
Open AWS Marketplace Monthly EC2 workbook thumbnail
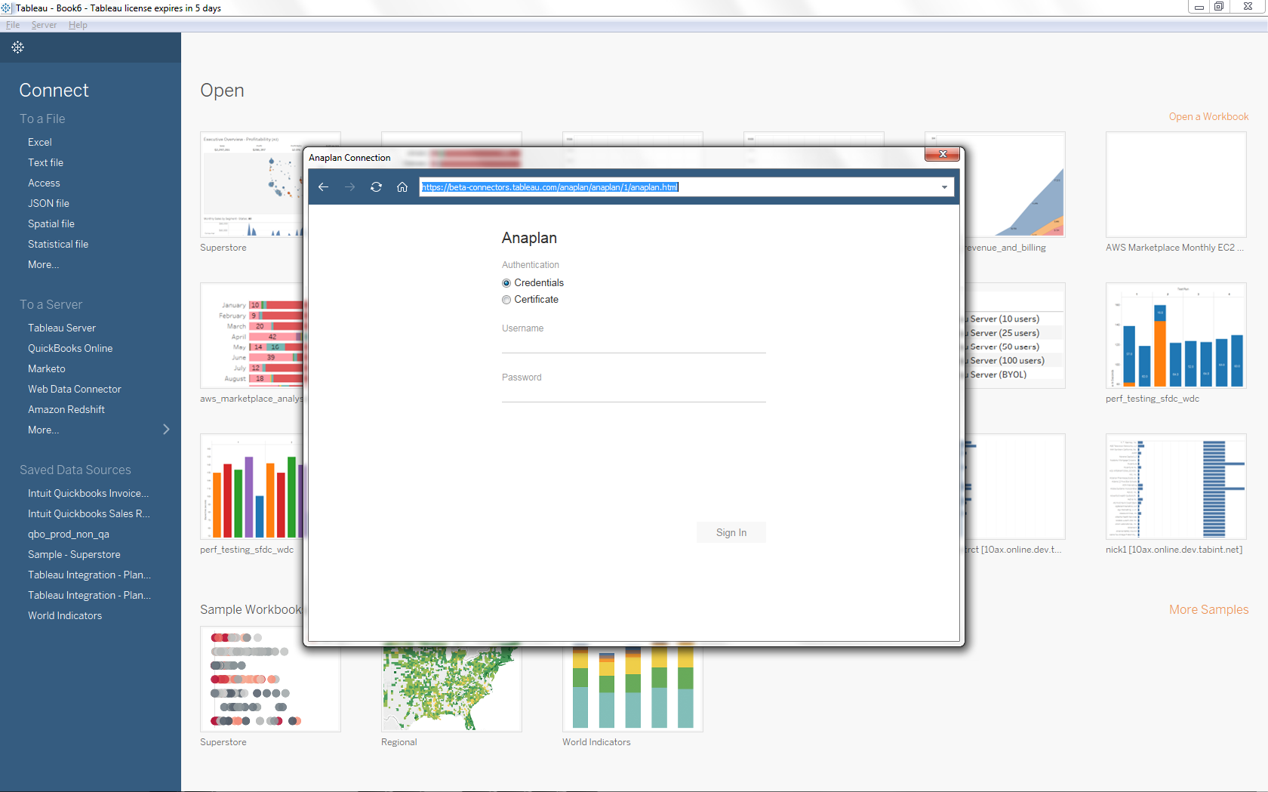pyautogui.click(x=1176, y=184)
